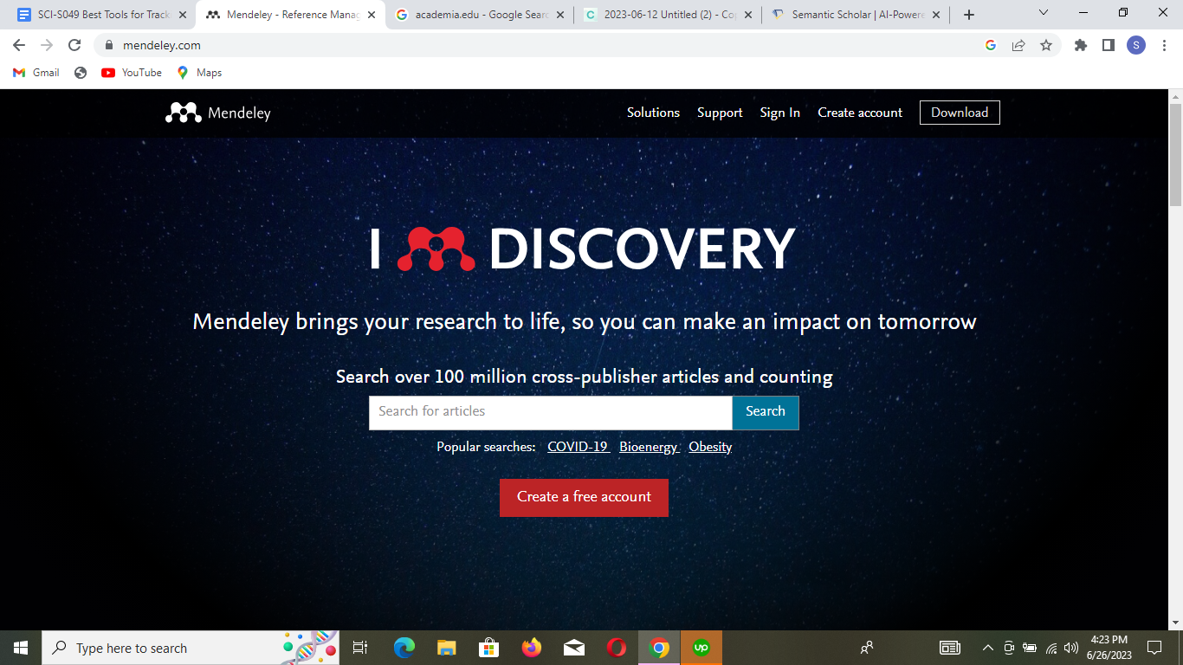
Task: Open the browser tab search dropdown
Action: coord(1043,13)
